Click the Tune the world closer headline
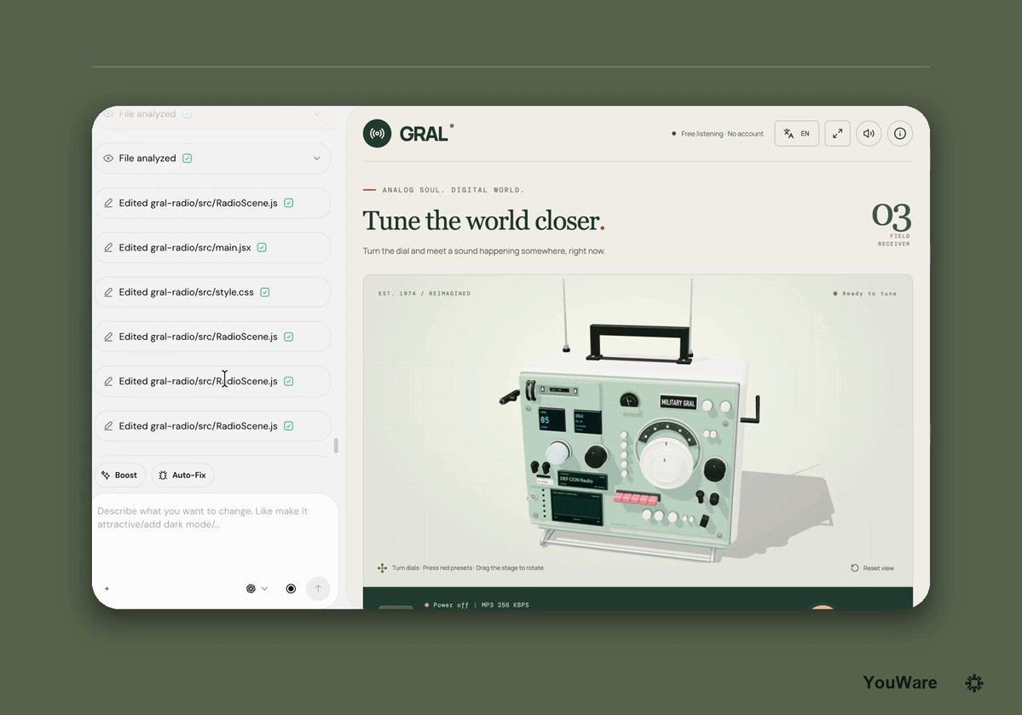 tap(483, 221)
